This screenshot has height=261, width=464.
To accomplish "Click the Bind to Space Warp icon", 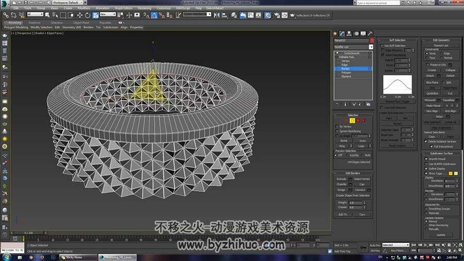I will point(22,15).
